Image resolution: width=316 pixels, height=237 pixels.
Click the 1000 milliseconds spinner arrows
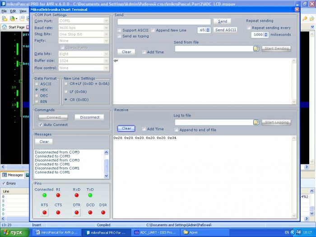click(x=266, y=35)
